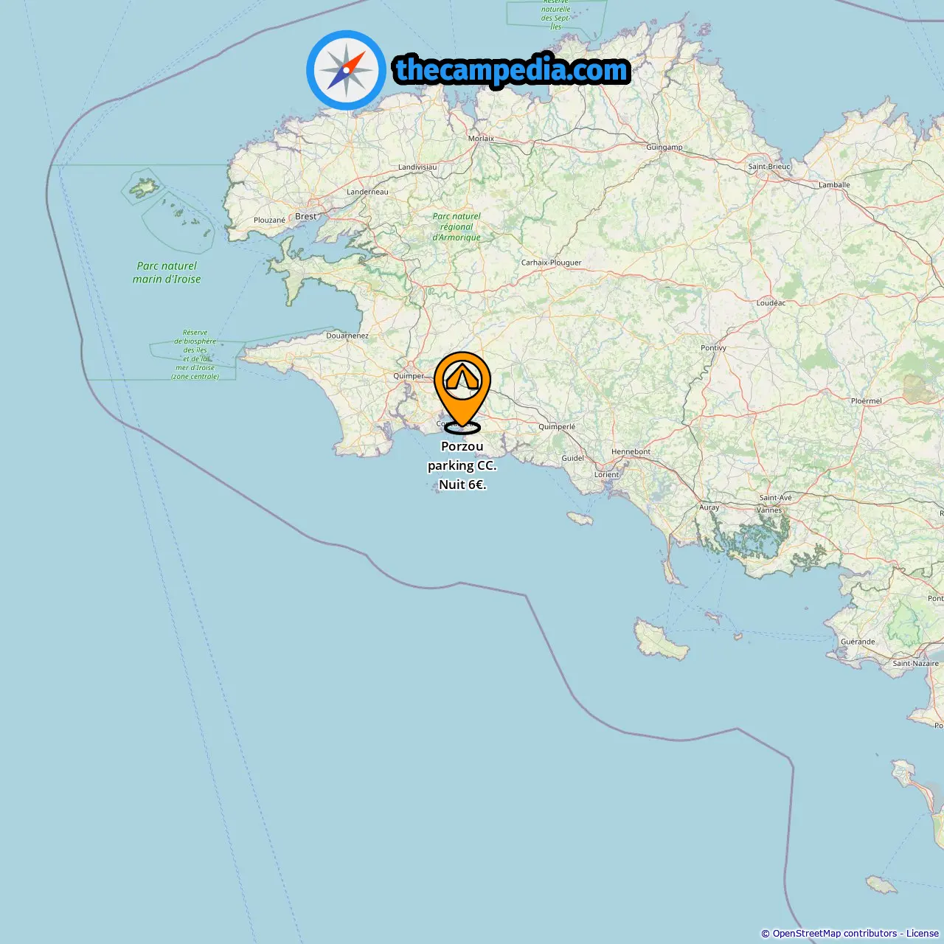Click the Quimper city label
The width and height of the screenshot is (944, 944).
(x=409, y=376)
